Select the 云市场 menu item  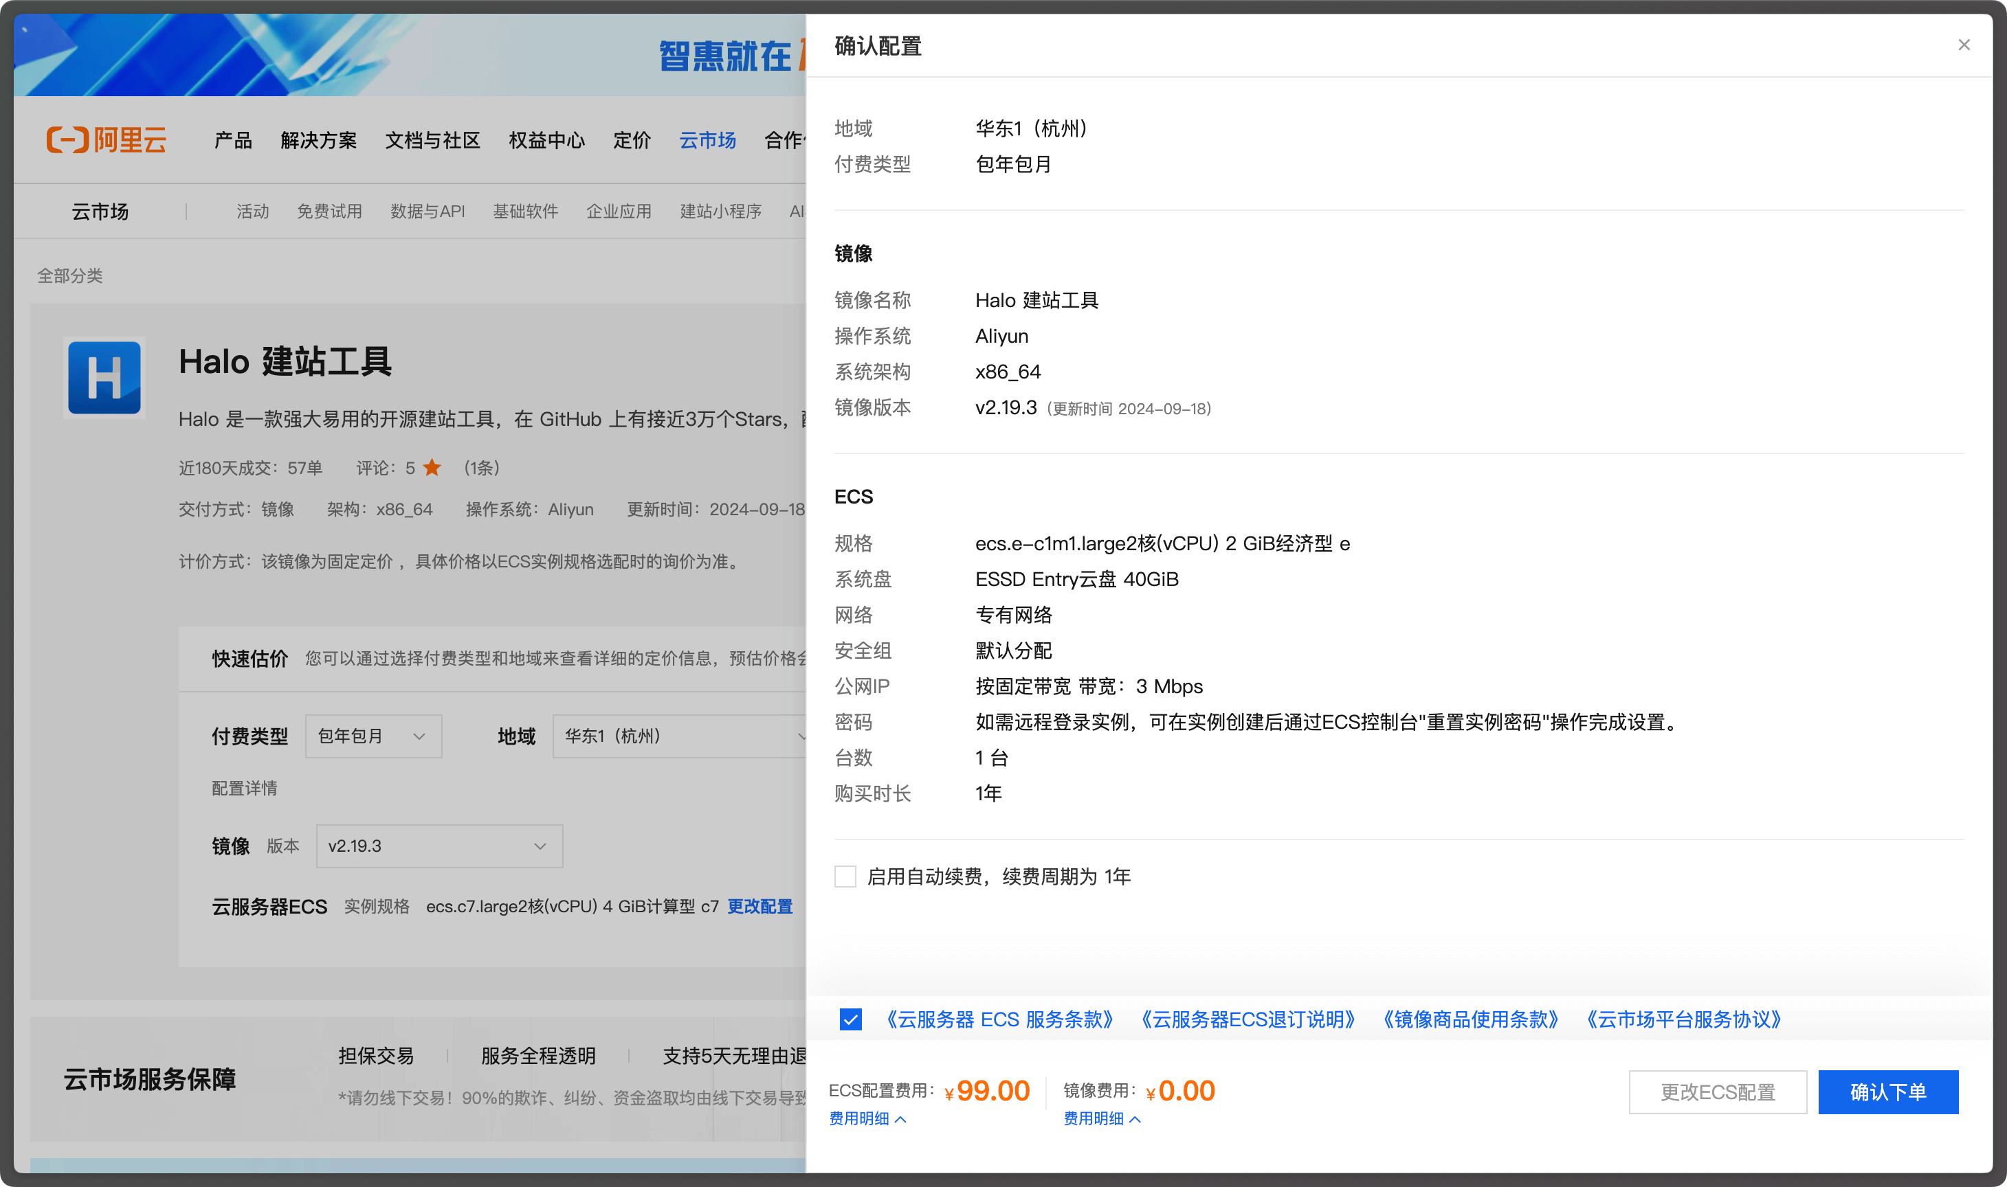point(706,140)
